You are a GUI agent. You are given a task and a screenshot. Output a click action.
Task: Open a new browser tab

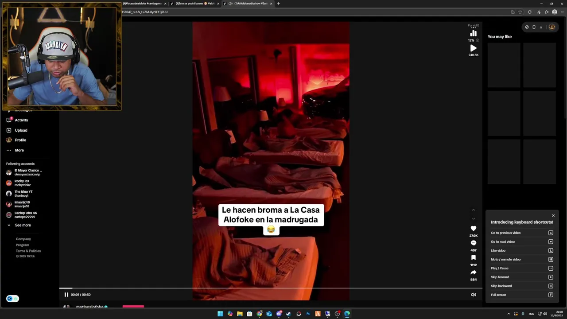[278, 4]
